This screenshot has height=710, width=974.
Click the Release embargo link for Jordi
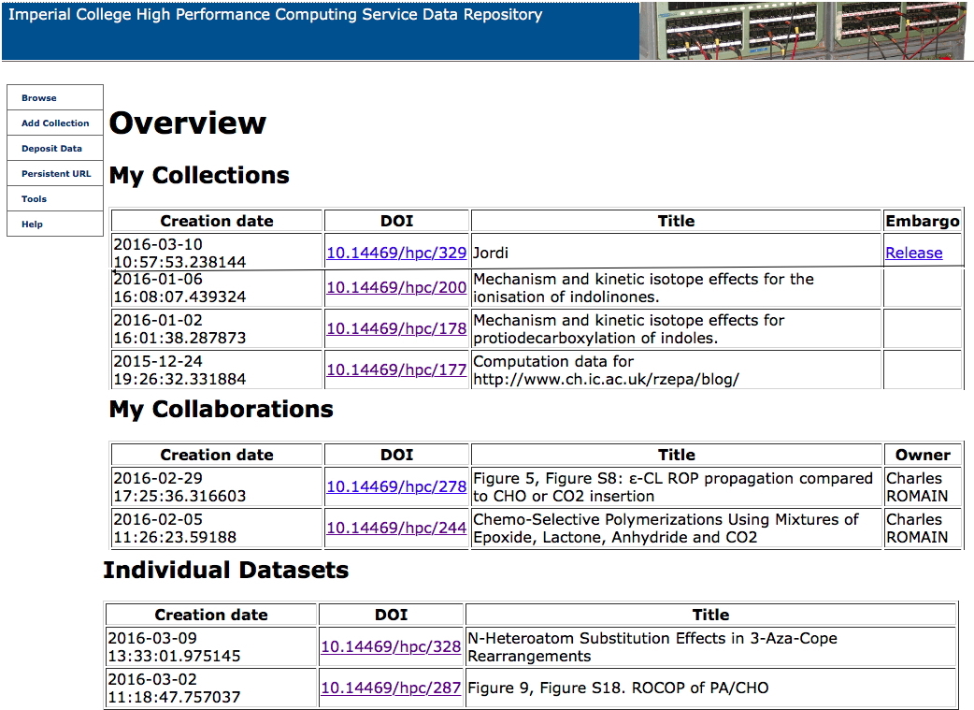[913, 253]
